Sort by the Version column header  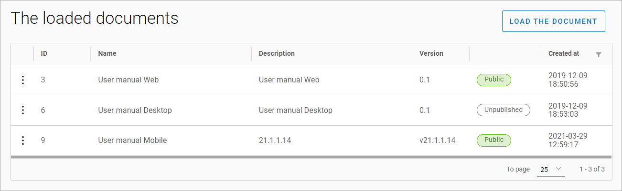pos(431,54)
